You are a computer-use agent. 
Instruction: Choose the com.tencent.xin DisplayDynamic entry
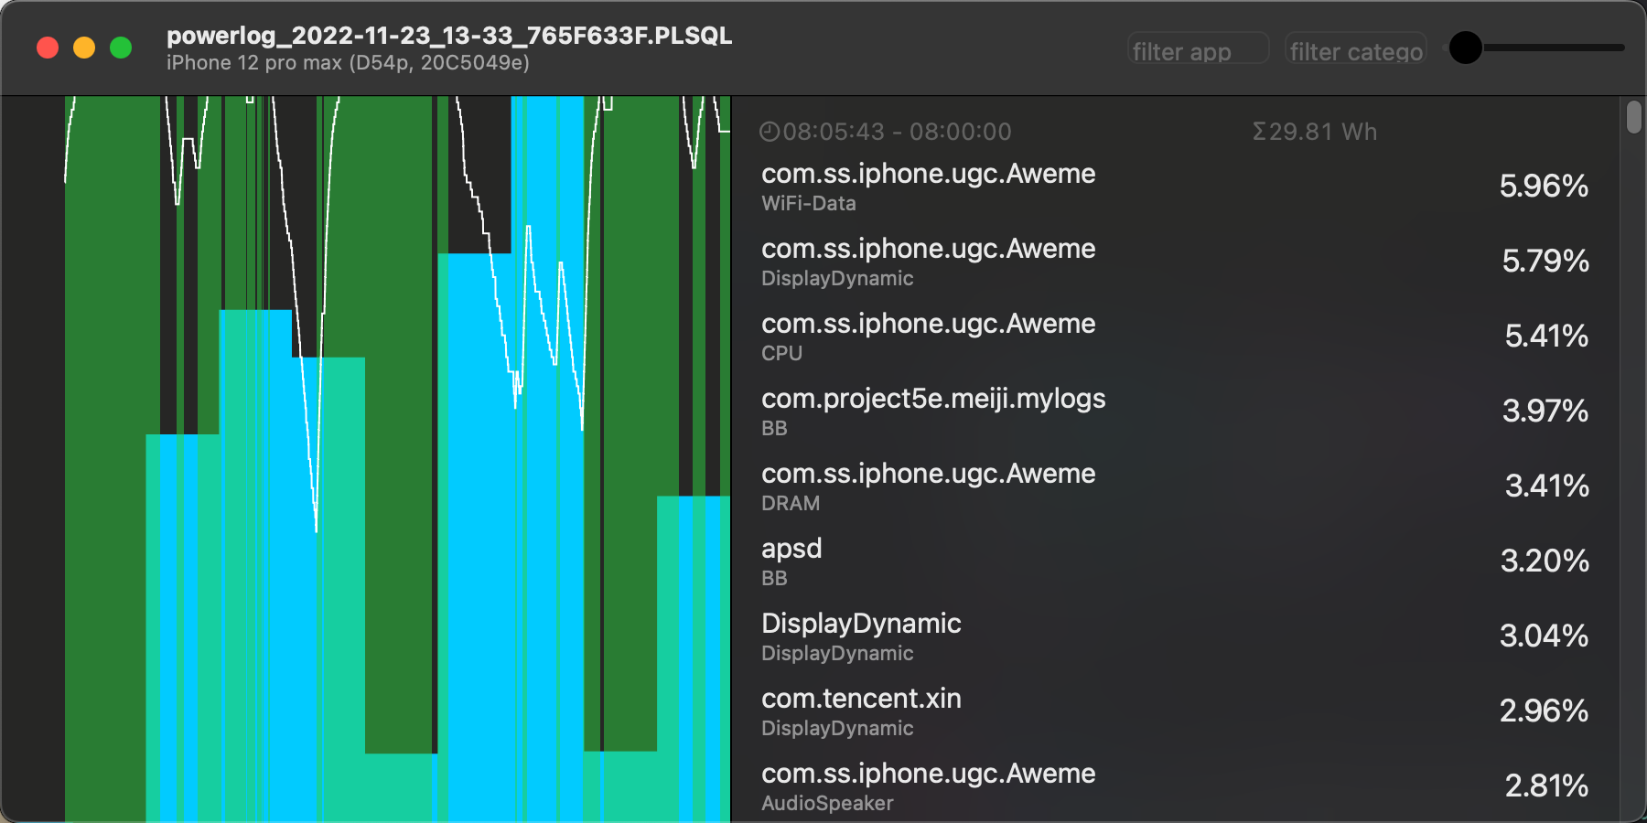[x=1174, y=711]
